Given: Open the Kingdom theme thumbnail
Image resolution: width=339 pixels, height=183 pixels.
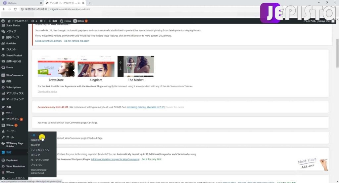Looking at the screenshot, I should 96,66.
